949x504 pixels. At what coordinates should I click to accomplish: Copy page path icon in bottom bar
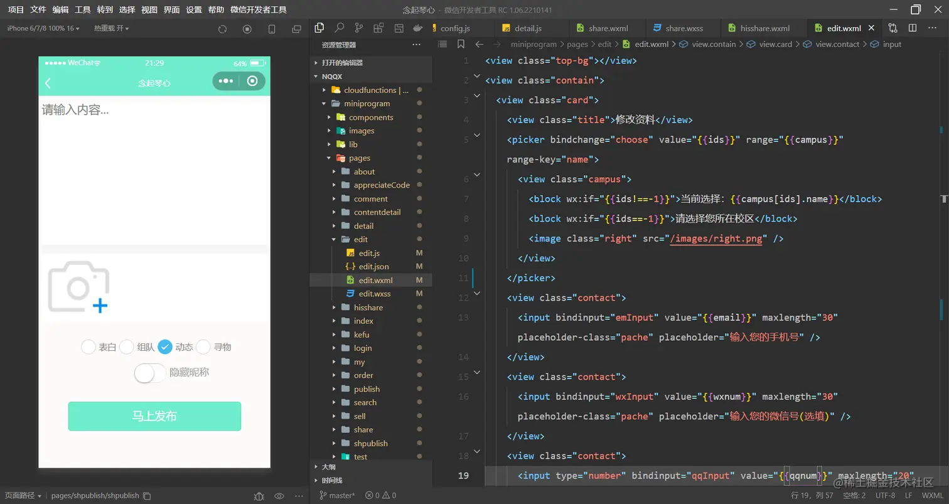[147, 496]
